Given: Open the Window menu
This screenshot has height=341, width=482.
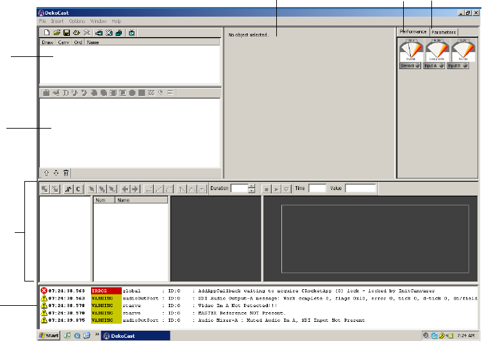Looking at the screenshot, I should coord(98,21).
